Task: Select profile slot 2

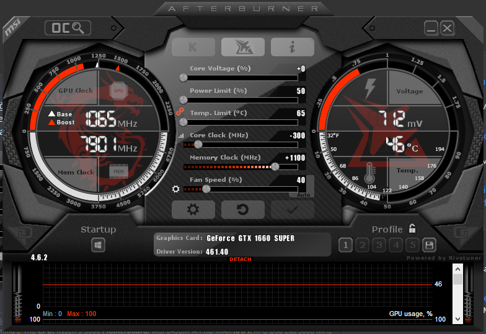Action: pos(362,246)
